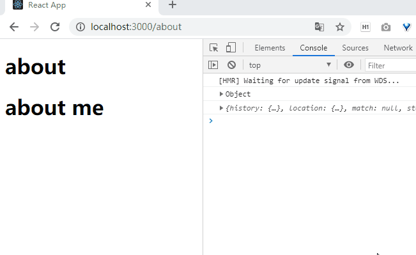The width and height of the screenshot is (416, 255).
Task: Create a live expression with eye icon
Action: [349, 65]
